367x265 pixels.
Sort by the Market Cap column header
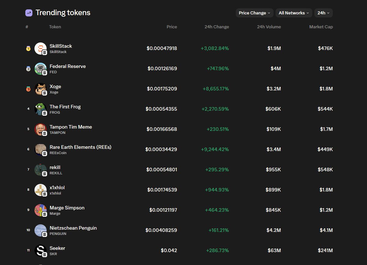[x=321, y=27]
